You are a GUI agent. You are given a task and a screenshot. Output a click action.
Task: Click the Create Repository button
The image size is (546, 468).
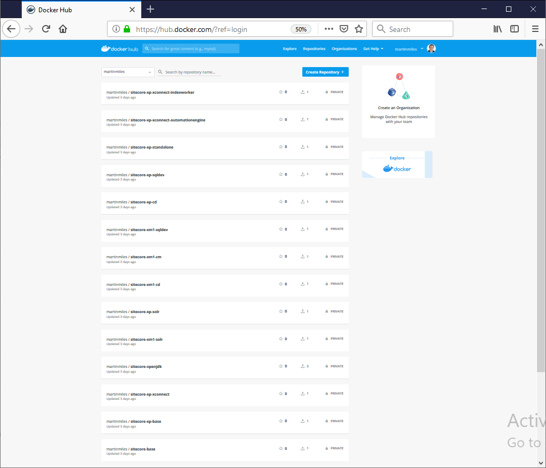click(x=325, y=72)
